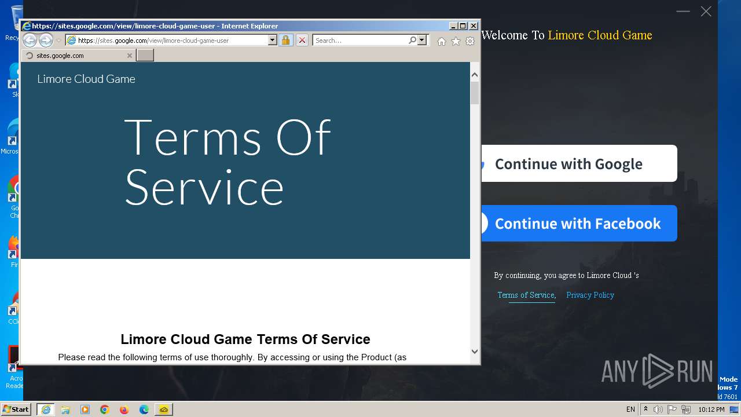The width and height of the screenshot is (741, 417).
Task: Click the 10:12 PM clock
Action: (711, 409)
